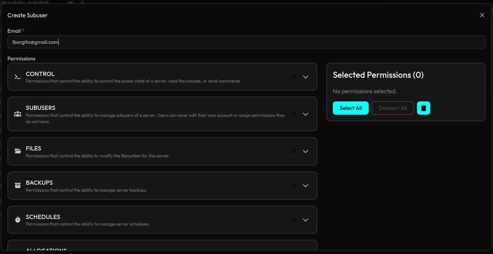This screenshot has height=254, width=493.
Task: Toggle the SCHEDULES permissions checkbox
Action: coord(294,220)
